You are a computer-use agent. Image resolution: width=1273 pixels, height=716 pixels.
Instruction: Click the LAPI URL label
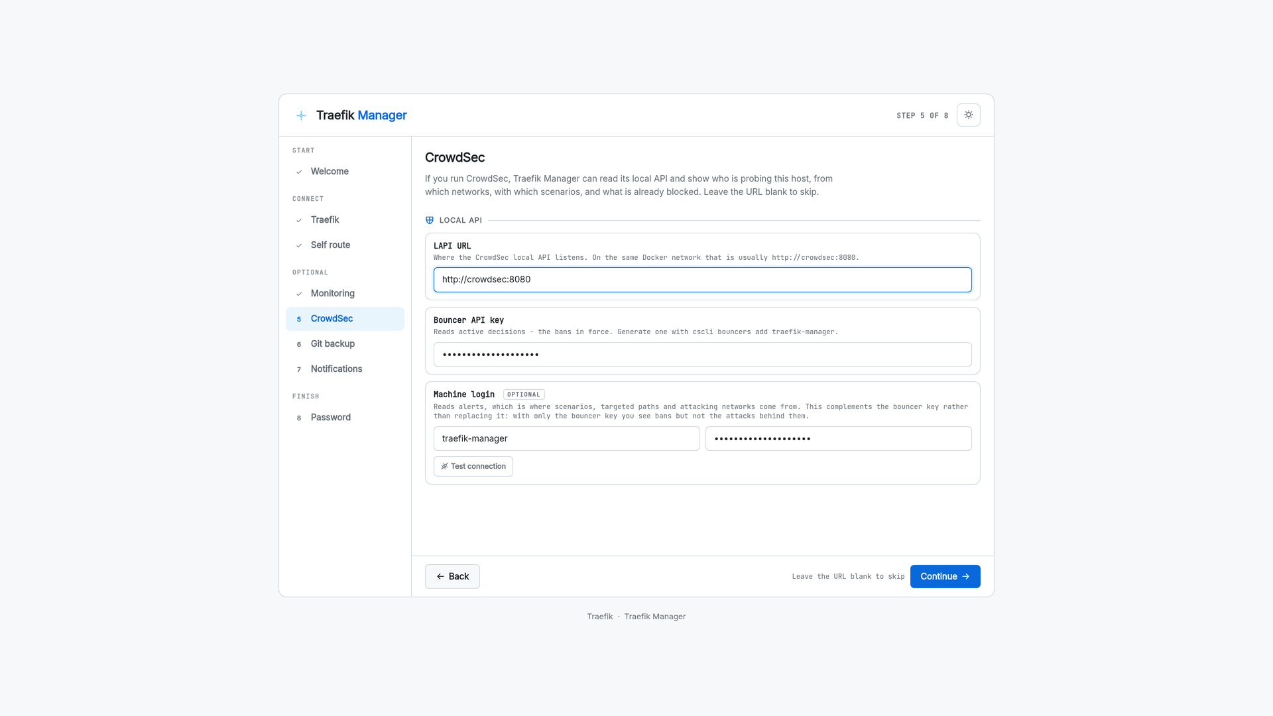tap(452, 246)
